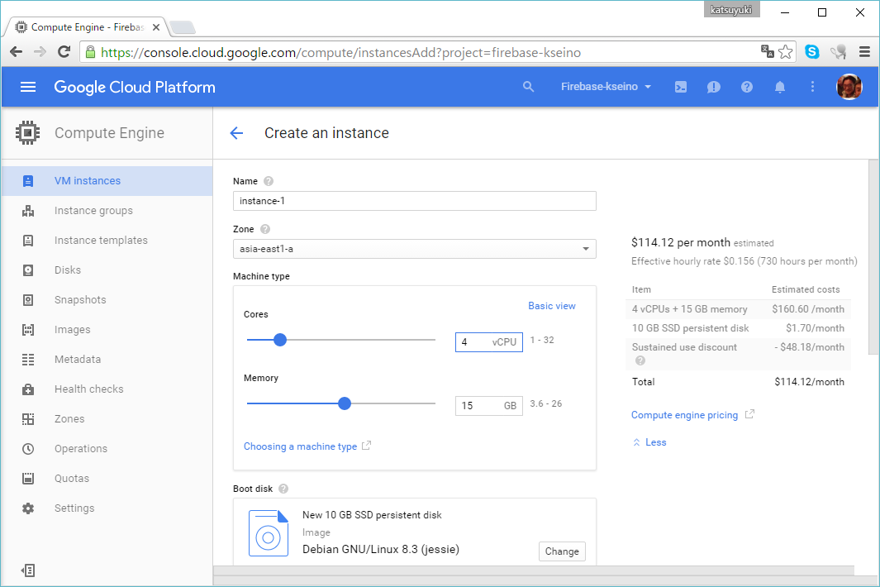The image size is (880, 587).
Task: Open Settings in sidebar
Action: (107, 508)
